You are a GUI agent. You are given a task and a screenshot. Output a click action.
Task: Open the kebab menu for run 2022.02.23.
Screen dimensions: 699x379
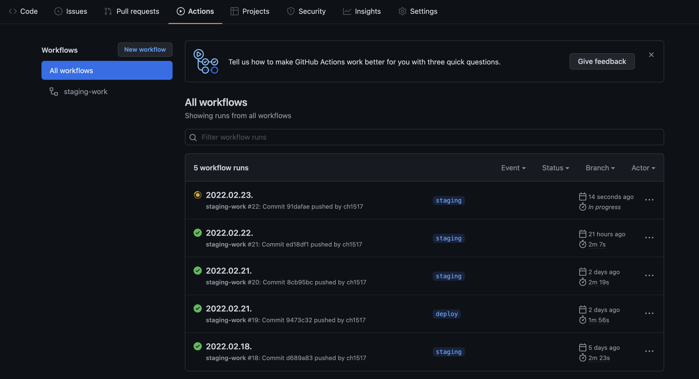coord(649,200)
